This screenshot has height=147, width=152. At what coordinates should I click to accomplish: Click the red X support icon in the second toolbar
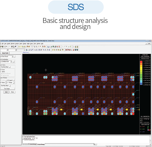click(x=66, y=50)
